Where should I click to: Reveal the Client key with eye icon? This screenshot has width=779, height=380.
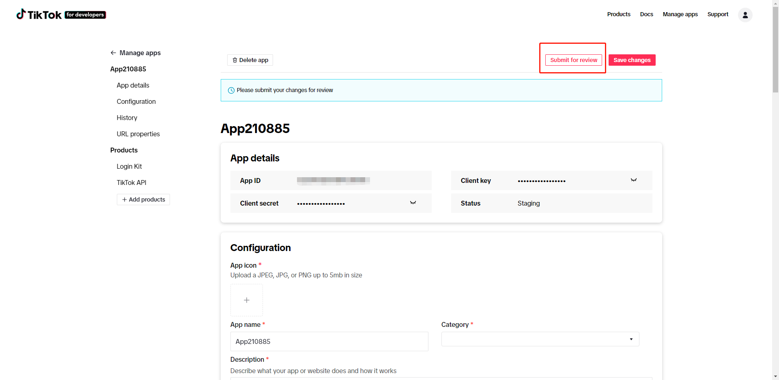(x=633, y=180)
